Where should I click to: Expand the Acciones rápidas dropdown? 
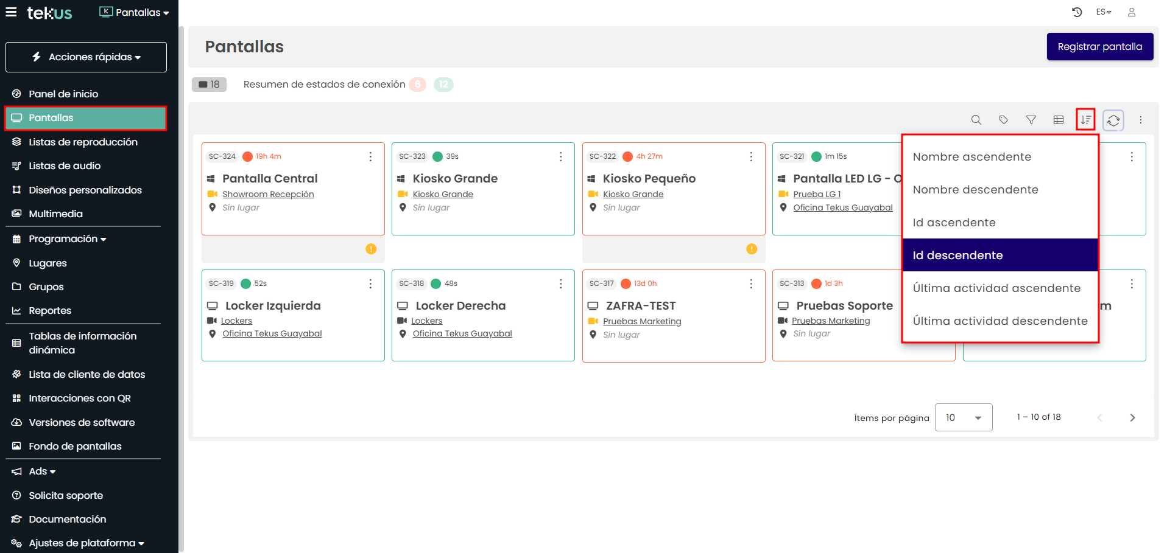click(86, 57)
